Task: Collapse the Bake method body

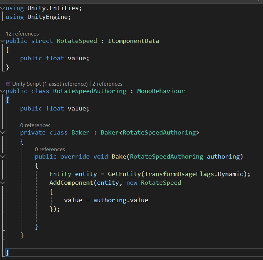Action: pos(2,156)
